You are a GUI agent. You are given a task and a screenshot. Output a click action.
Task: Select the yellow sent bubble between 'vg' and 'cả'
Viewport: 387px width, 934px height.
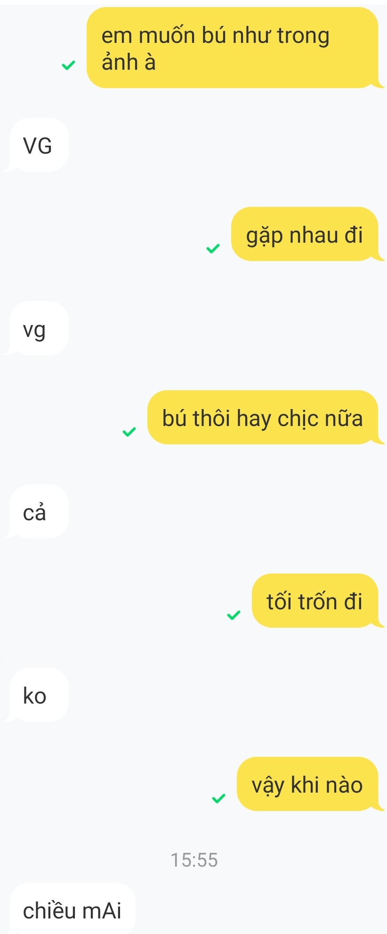(263, 418)
